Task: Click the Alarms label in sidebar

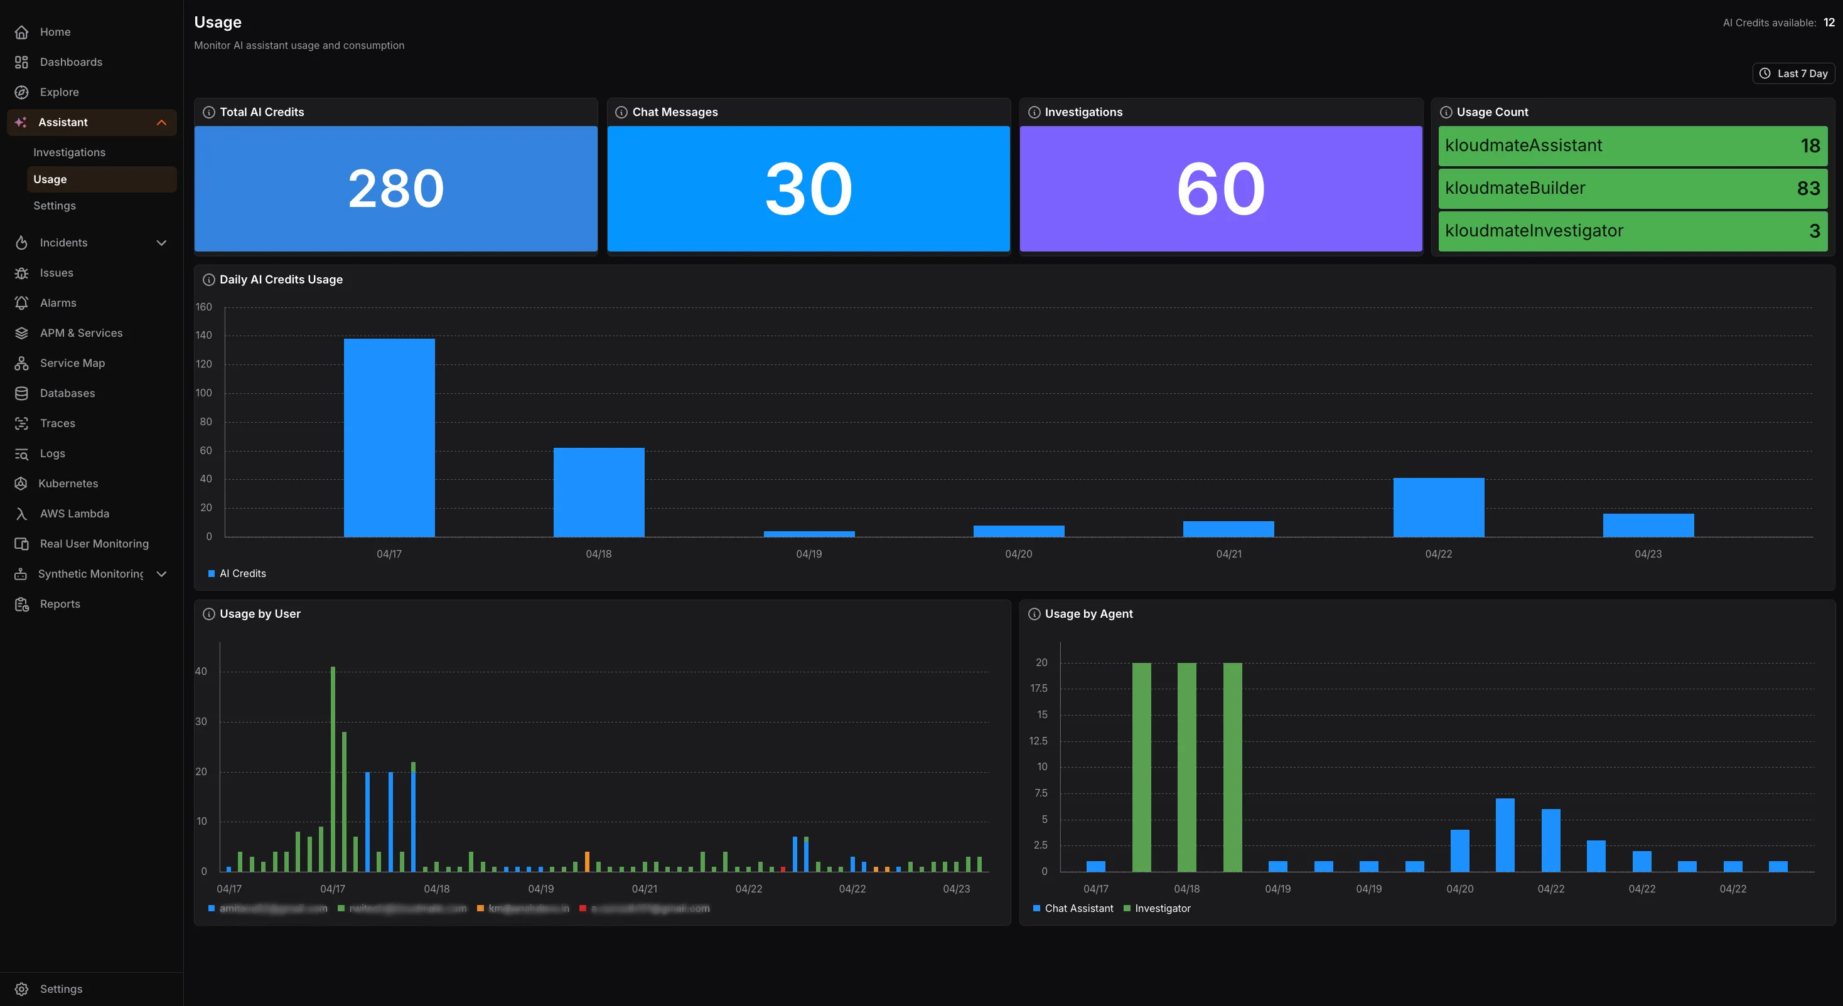Action: tap(58, 303)
